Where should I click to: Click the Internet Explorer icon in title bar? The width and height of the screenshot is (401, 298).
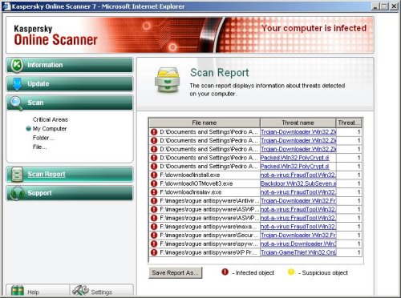(6, 6)
